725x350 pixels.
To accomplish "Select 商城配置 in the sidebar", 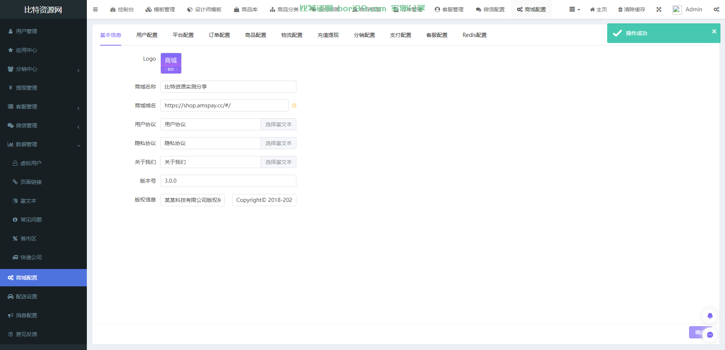I will (43, 278).
